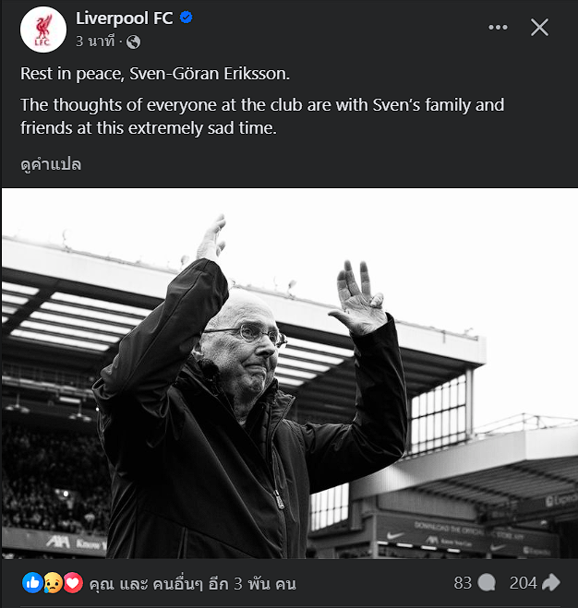Click the red heart Love reaction icon
Screen dimensions: 578x608
click(73, 582)
